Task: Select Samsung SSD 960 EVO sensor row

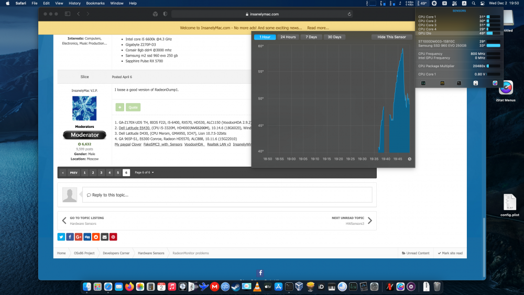Action: [459, 46]
